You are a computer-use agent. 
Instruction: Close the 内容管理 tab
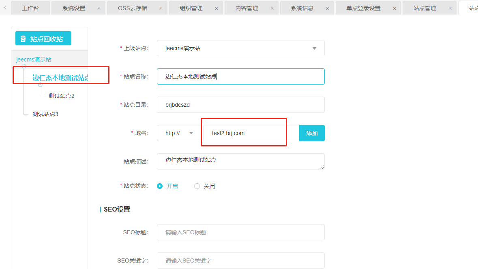pos(272,8)
